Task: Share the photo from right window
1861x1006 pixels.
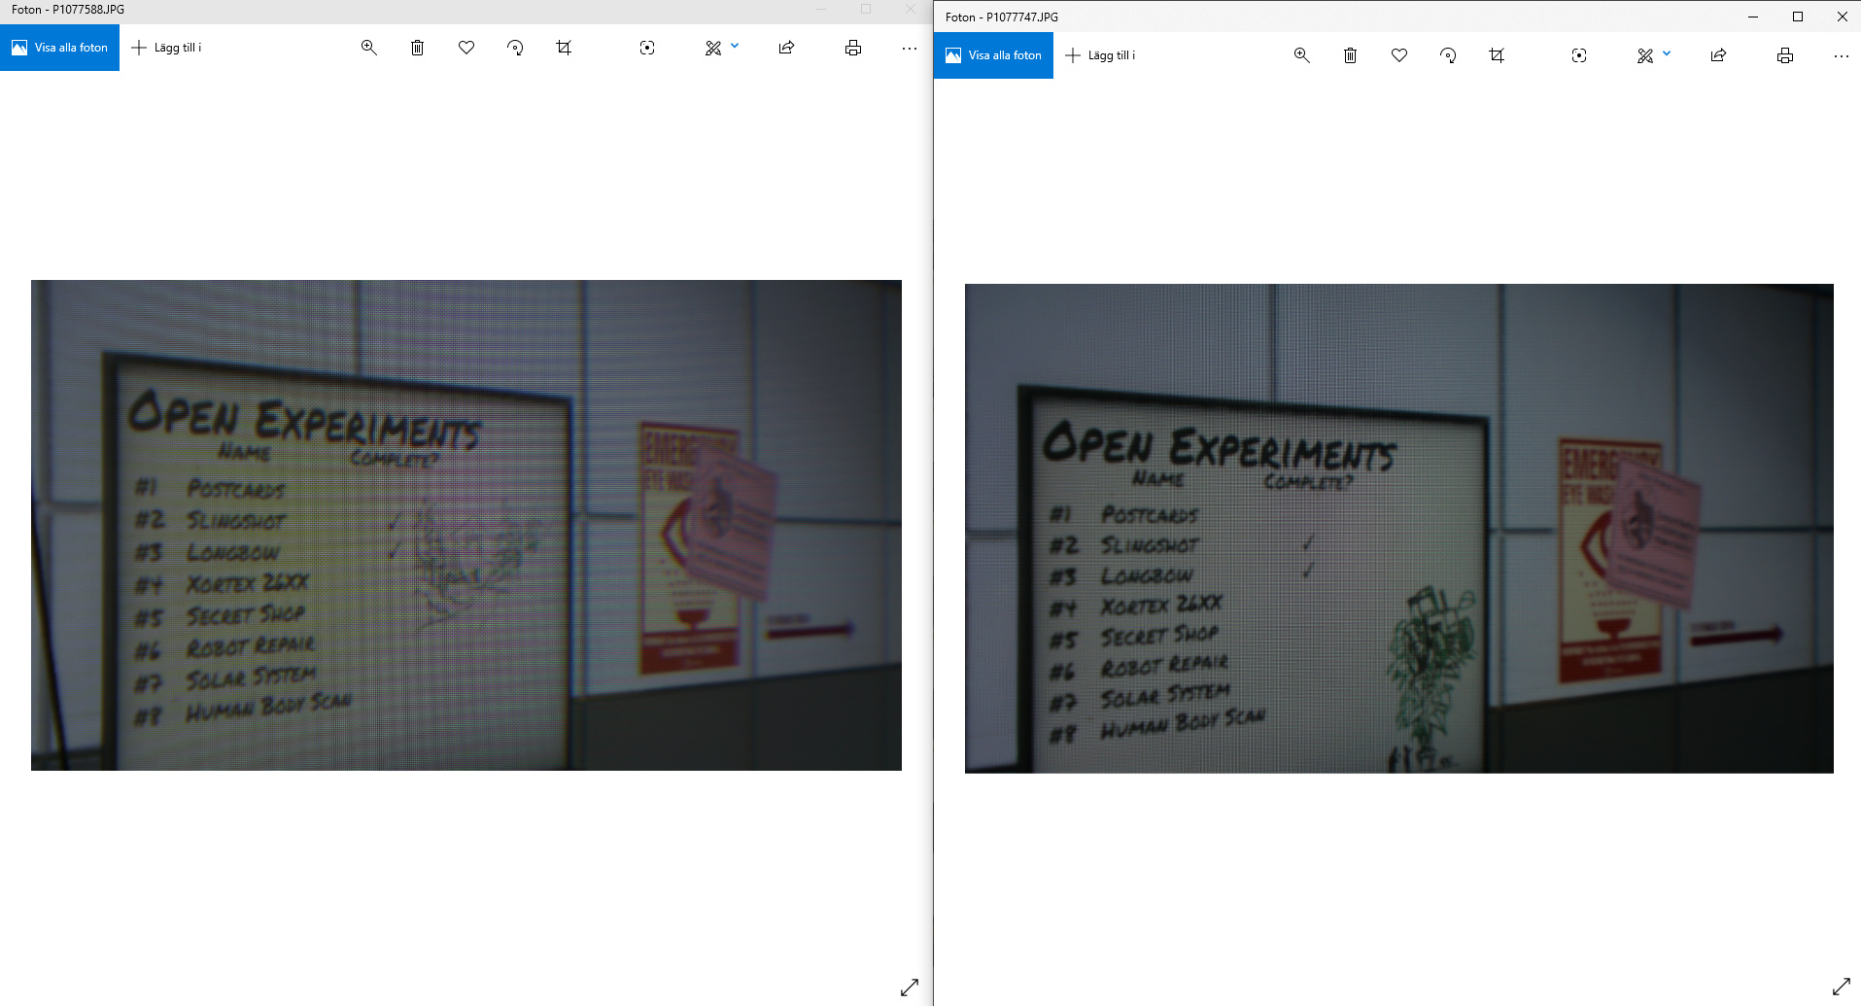Action: [x=1718, y=55]
